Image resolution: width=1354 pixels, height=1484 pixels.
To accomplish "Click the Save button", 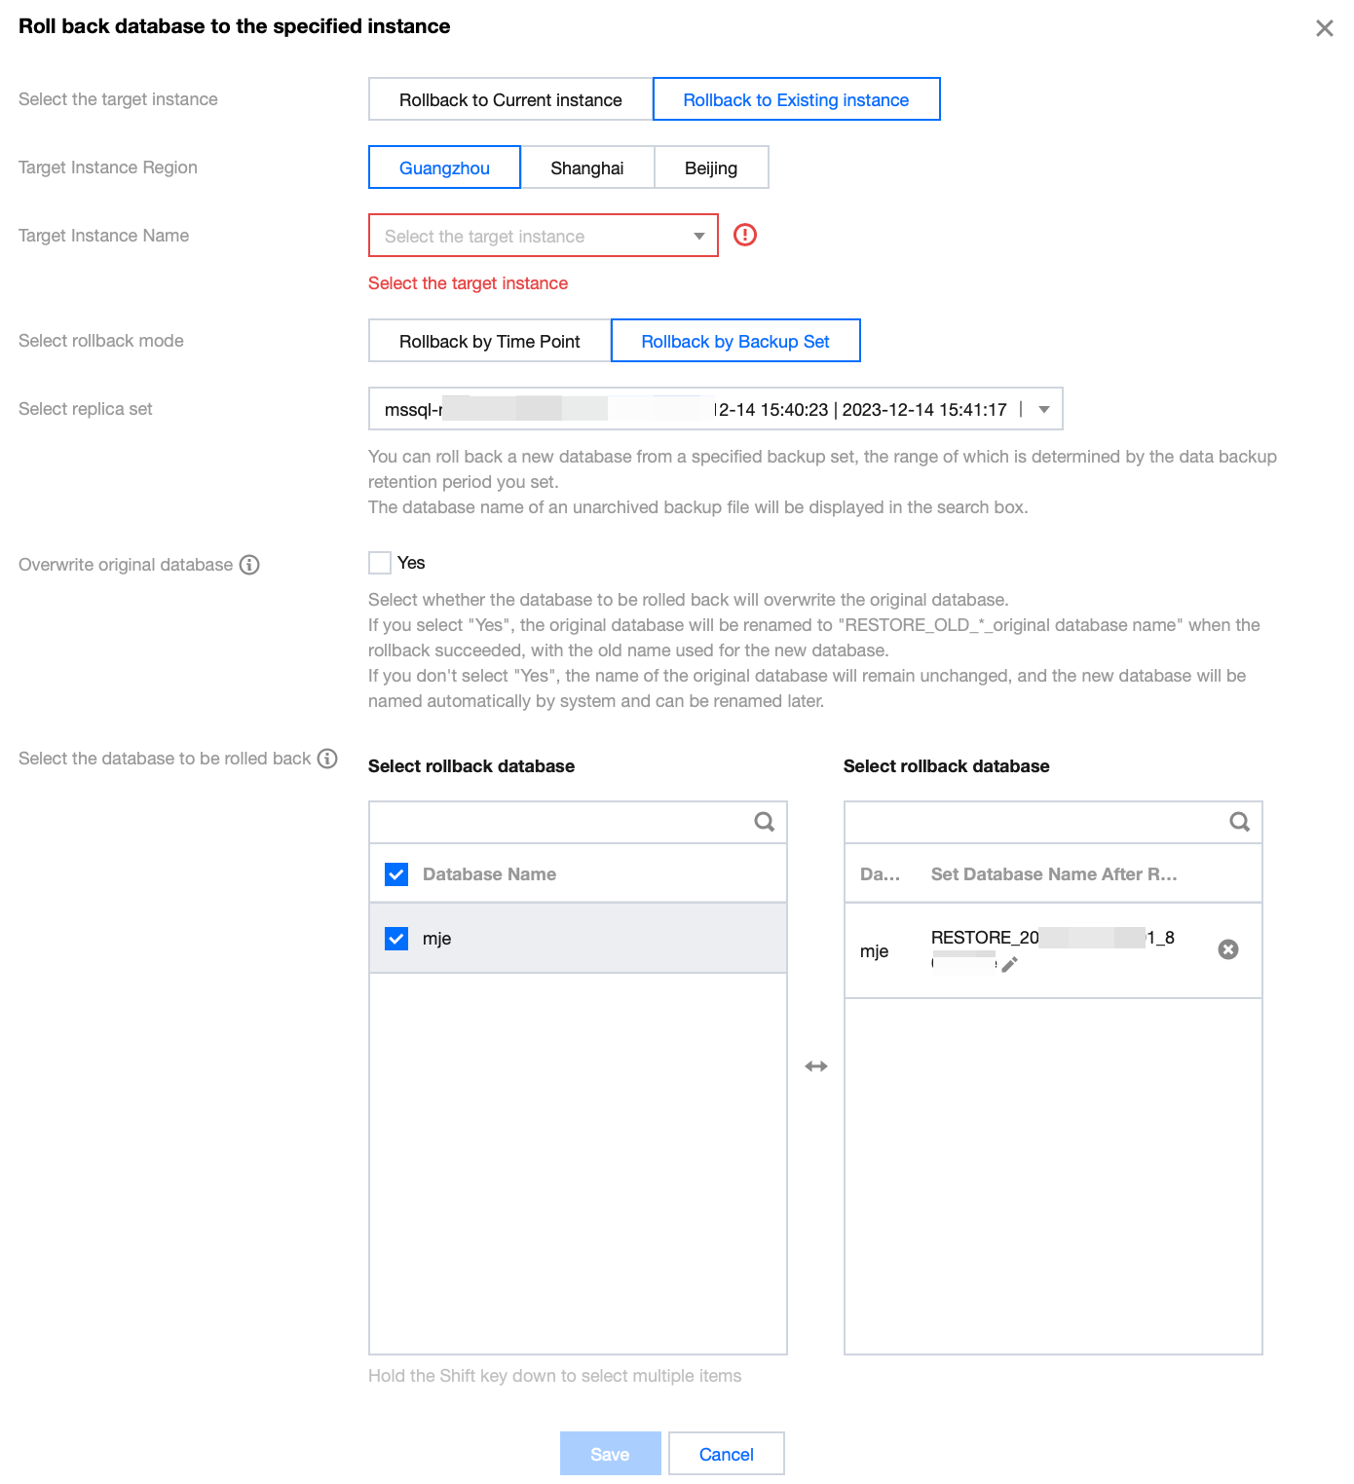I will pyautogui.click(x=610, y=1454).
